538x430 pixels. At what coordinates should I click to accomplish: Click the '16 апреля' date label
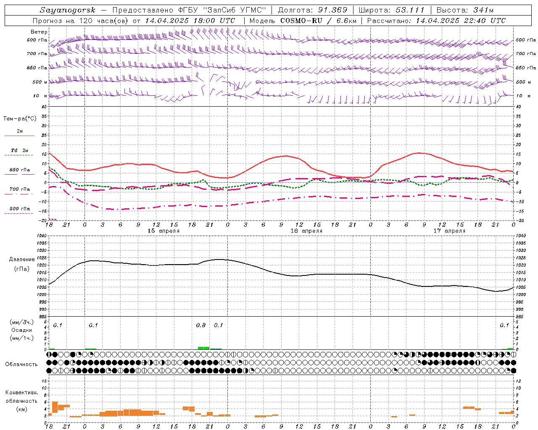[306, 231]
